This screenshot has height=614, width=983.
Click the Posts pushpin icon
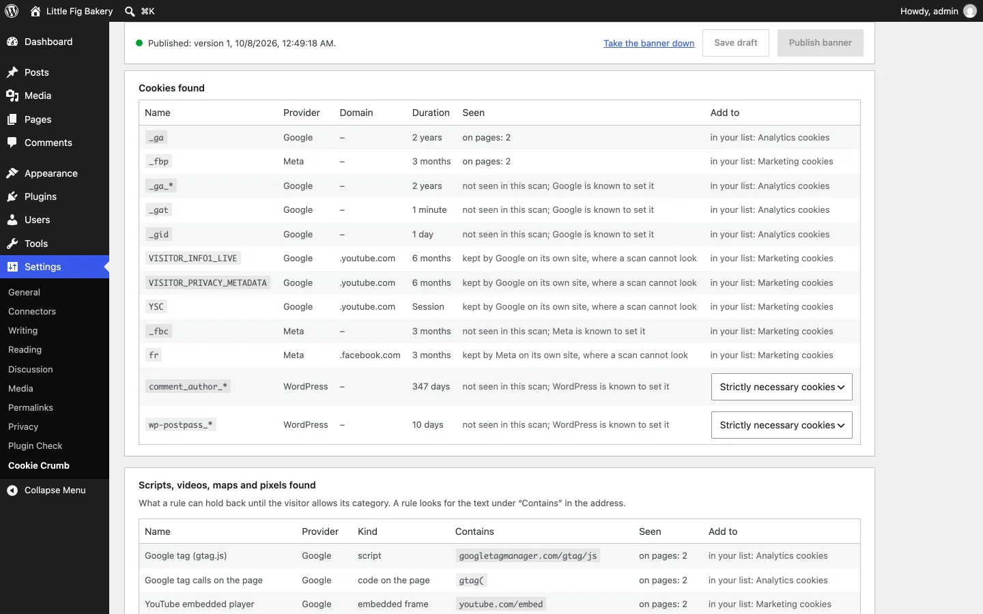tap(12, 72)
